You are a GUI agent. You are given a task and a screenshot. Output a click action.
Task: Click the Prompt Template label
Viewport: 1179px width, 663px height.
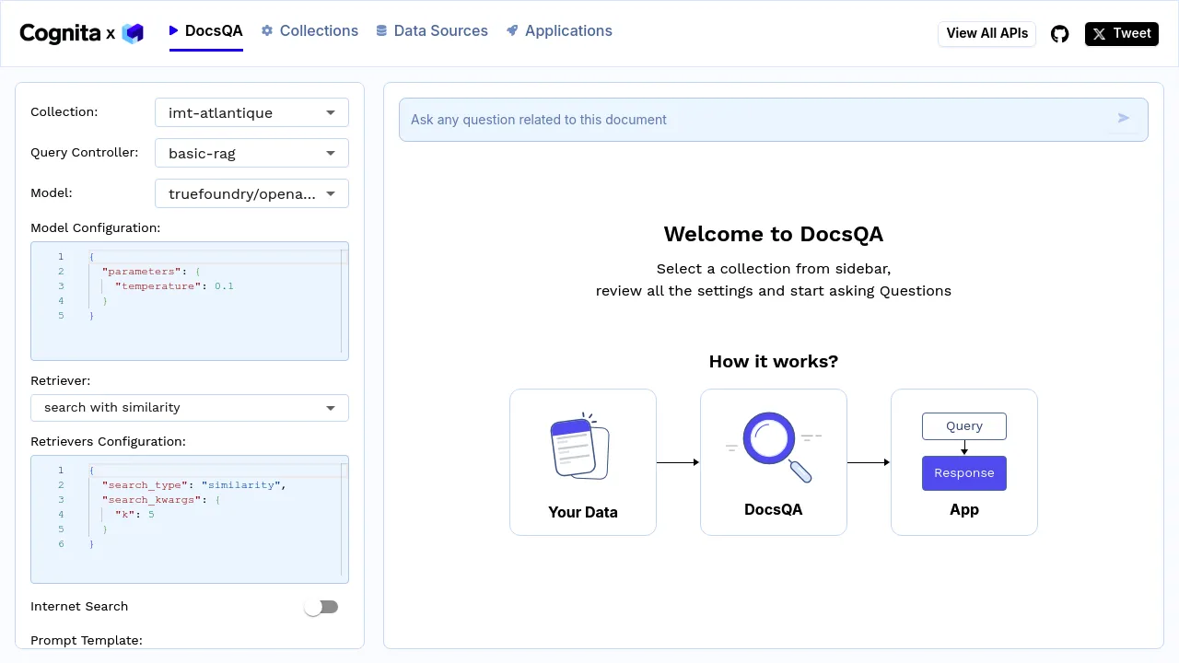pos(87,640)
